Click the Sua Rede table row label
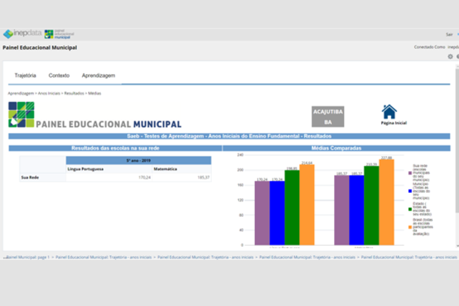This screenshot has height=306, width=459. 30,177
